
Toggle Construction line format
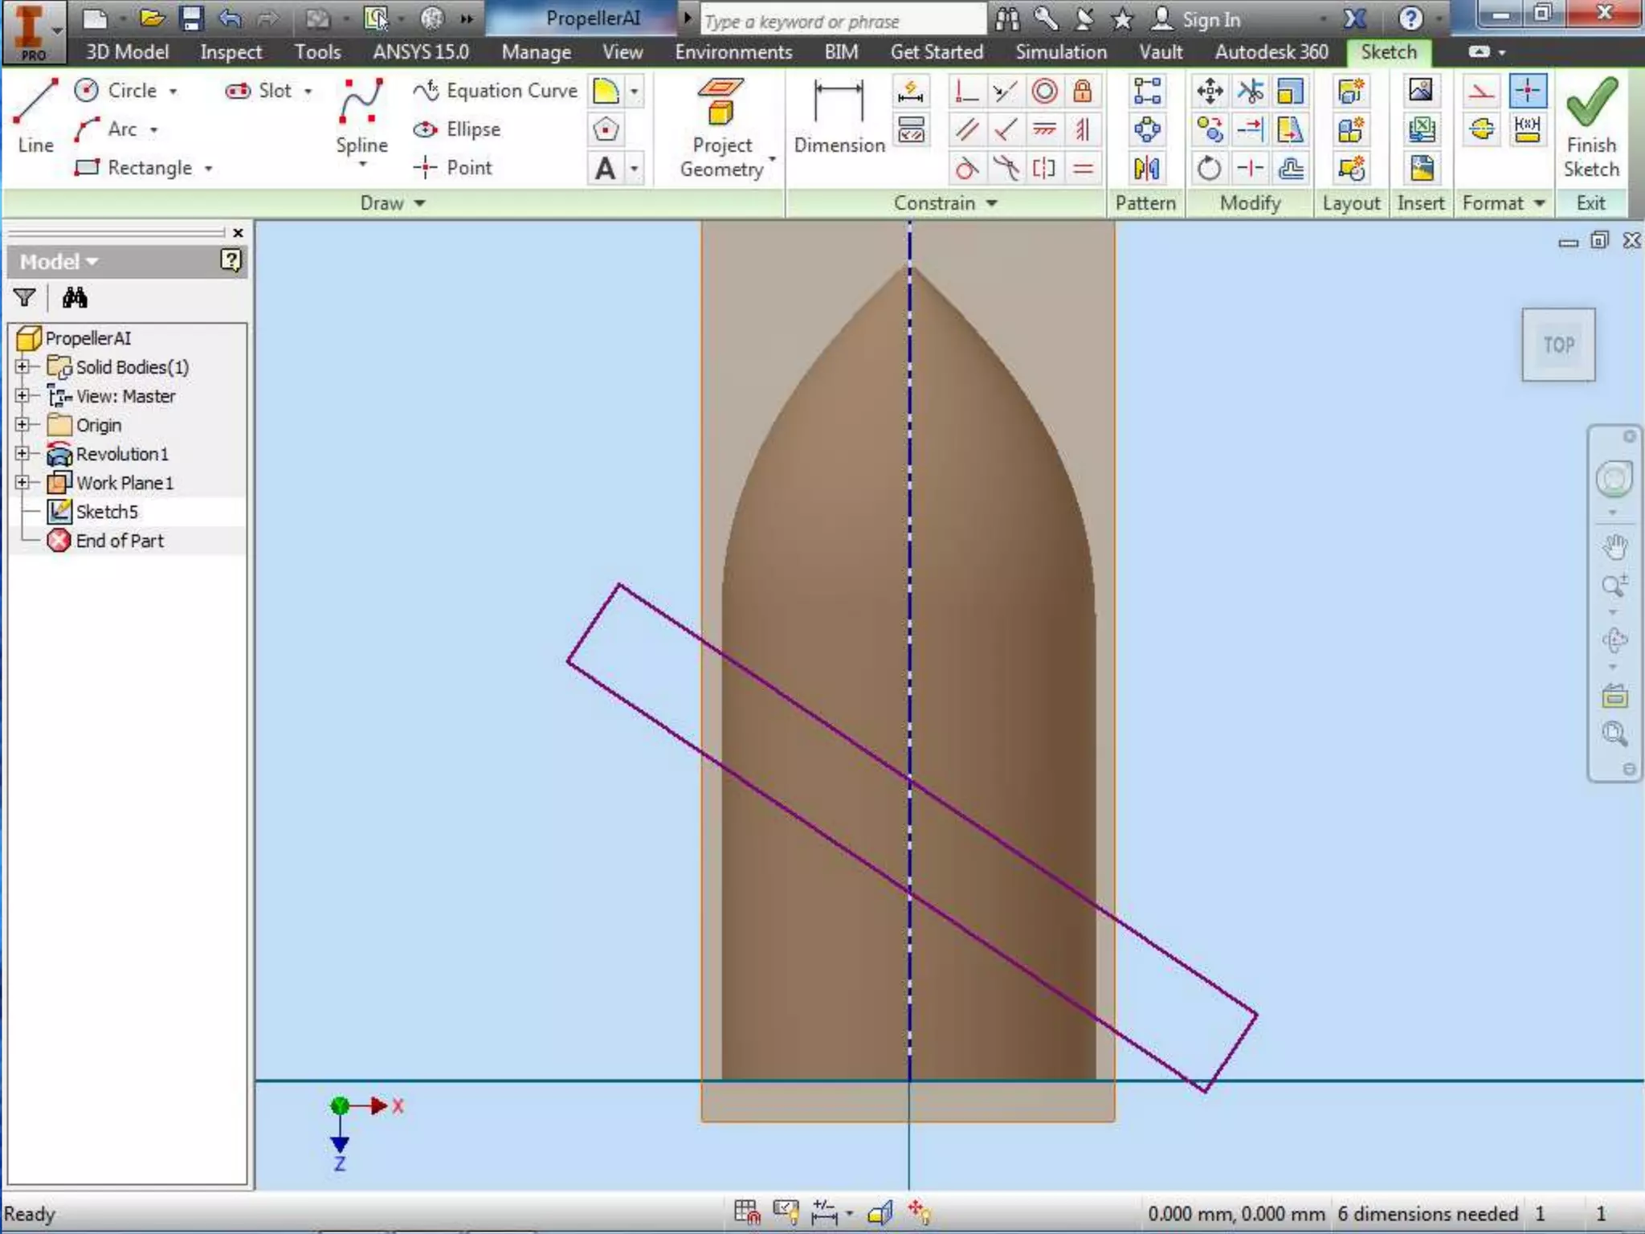pyautogui.click(x=1481, y=91)
